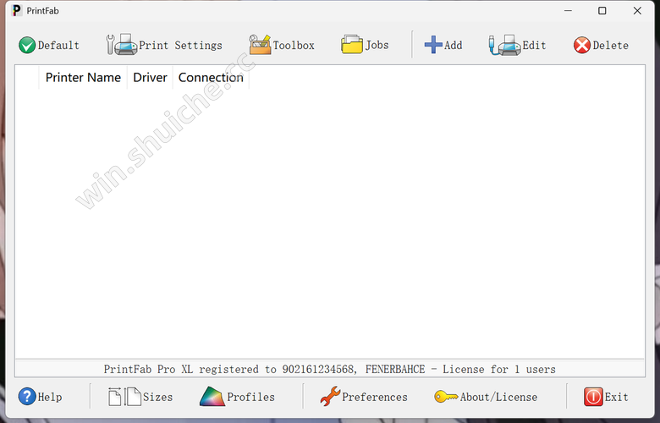
Task: Click the PrintFab title bar logo
Action: click(17, 10)
